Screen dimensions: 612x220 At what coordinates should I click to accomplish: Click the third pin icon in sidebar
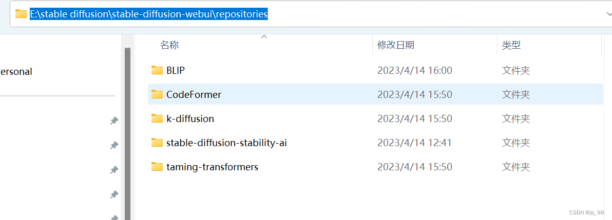[x=114, y=170]
